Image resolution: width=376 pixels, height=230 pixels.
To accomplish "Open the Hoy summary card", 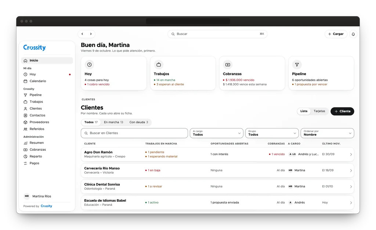I will coord(114,73).
